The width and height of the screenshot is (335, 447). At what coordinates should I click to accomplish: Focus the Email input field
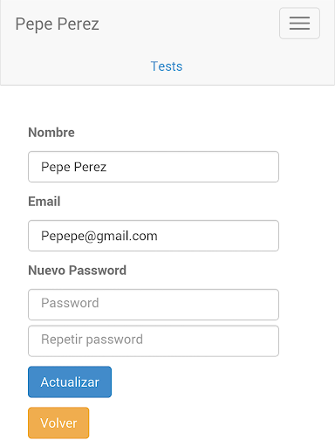[x=154, y=236]
